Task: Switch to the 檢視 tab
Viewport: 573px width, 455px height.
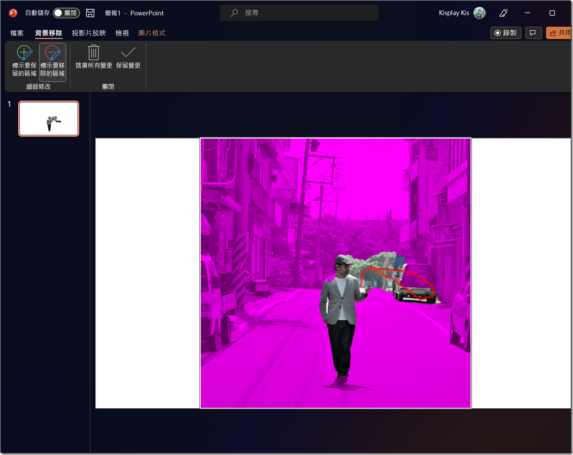Action: (x=122, y=32)
